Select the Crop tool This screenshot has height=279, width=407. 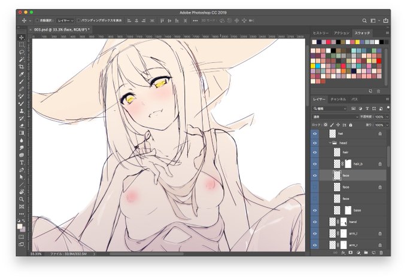(22, 66)
